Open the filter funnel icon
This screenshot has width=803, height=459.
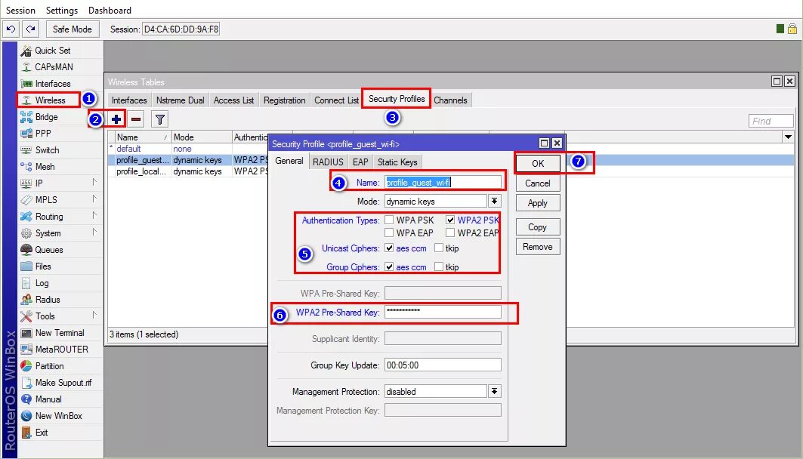(x=160, y=119)
